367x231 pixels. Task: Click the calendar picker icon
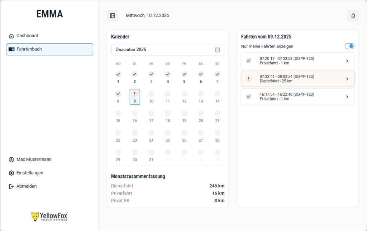click(217, 50)
